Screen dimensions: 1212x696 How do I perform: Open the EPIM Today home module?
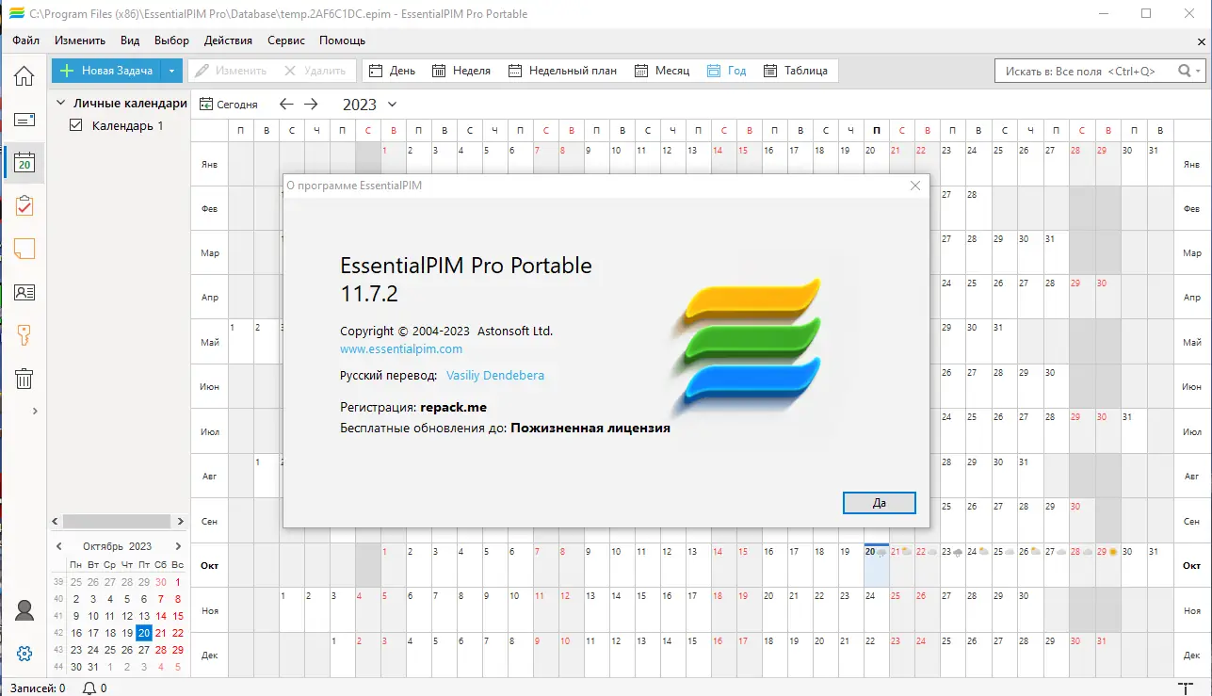24,76
